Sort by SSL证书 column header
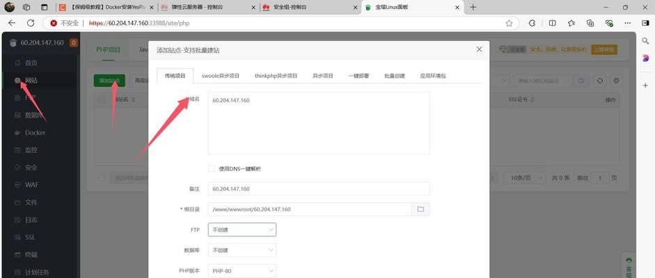This screenshot has width=655, height=278. click(x=521, y=100)
